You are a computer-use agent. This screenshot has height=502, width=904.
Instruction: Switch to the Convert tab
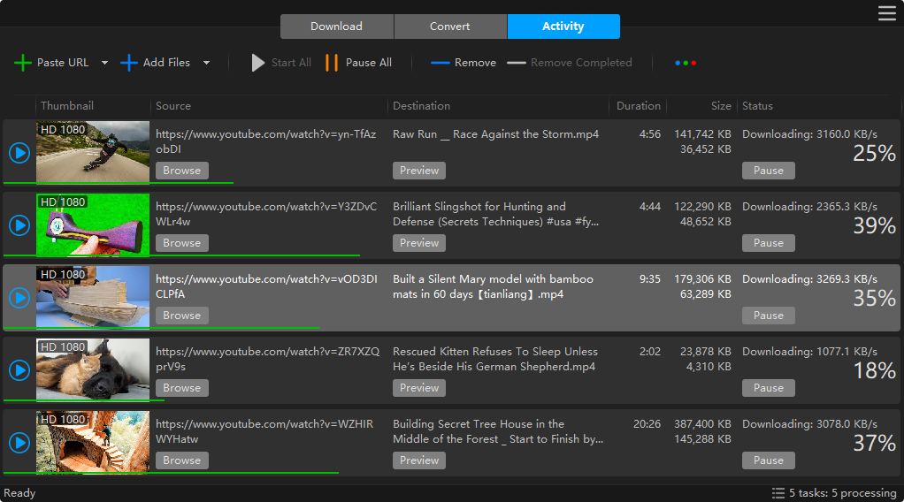pos(450,27)
